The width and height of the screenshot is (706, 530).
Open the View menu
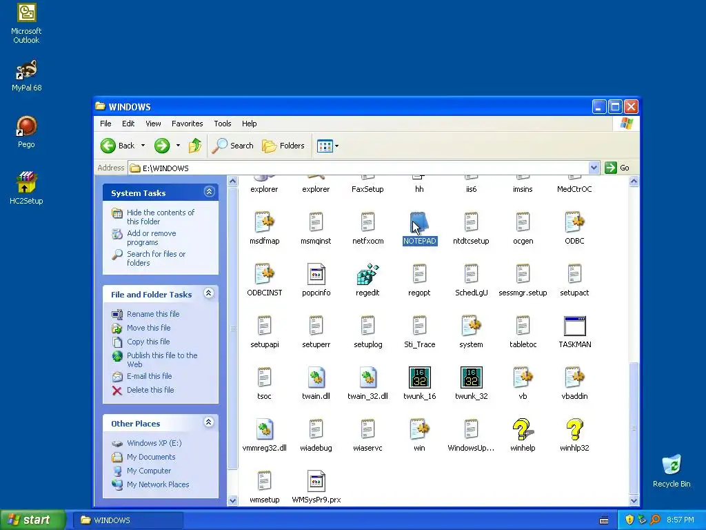(x=153, y=124)
